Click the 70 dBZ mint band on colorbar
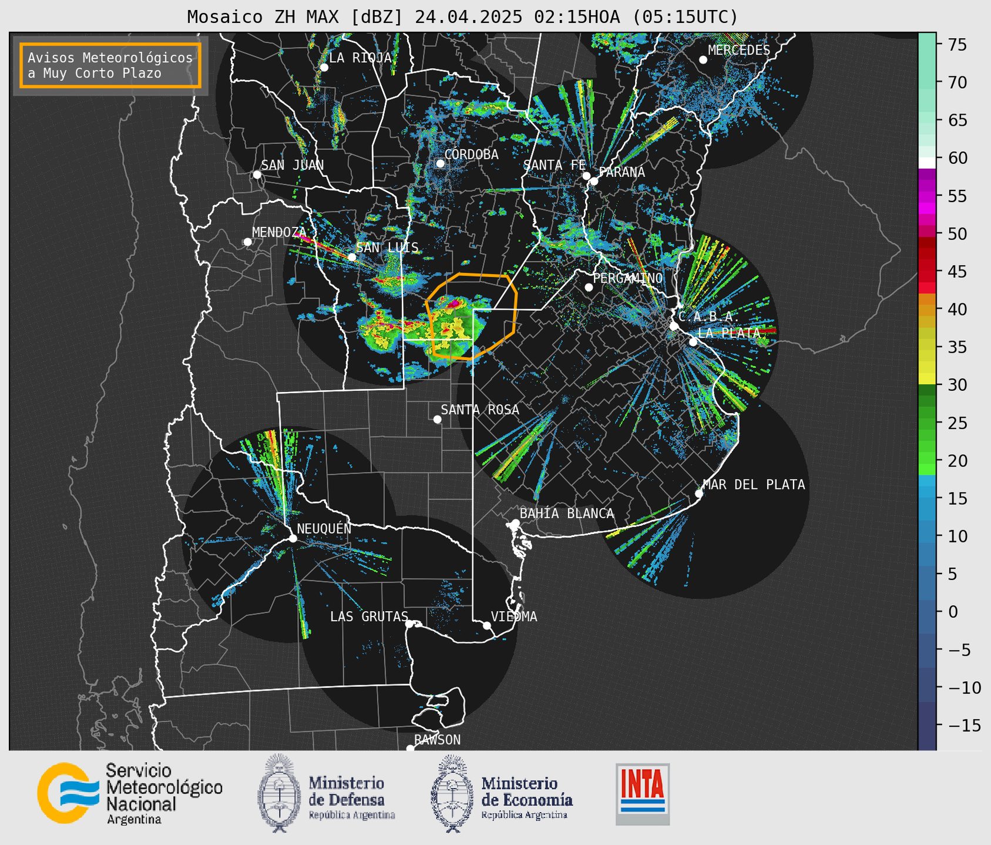This screenshot has width=991, height=845. pos(927,83)
